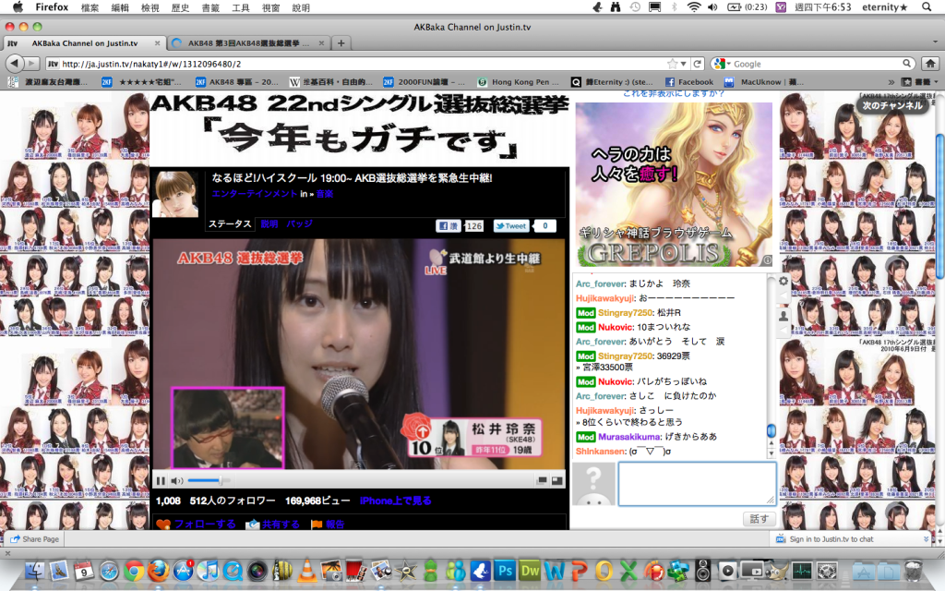Reload the page with refresh button

coord(698,64)
